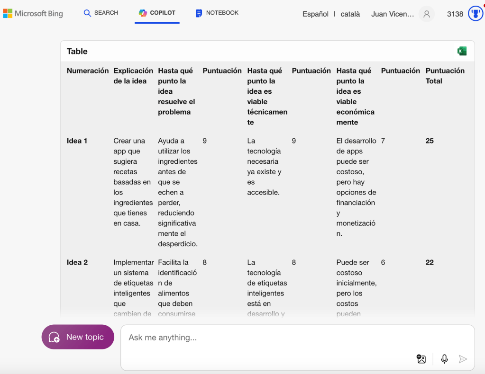The image size is (485, 374).
Task: Add an image with the image icon
Action: pos(421,359)
